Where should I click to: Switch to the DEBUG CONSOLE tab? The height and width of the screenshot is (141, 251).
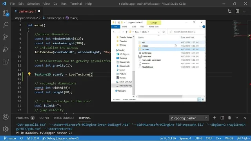click(64, 118)
